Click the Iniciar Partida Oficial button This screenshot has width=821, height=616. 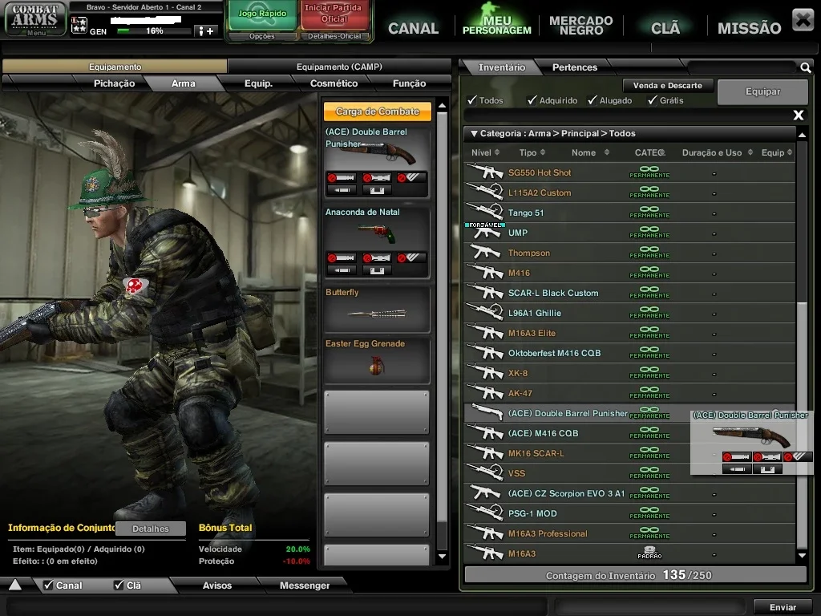pos(334,14)
